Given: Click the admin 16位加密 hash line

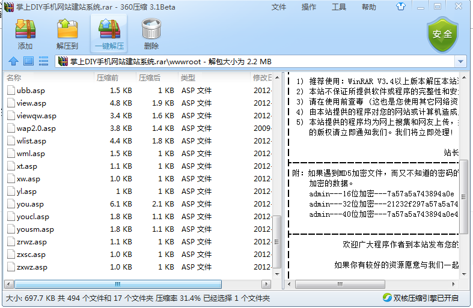Looking at the screenshot, I should click(x=382, y=194).
